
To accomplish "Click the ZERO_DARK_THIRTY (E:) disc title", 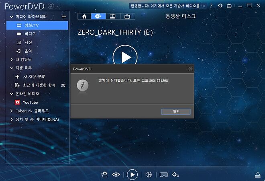I will [115, 32].
